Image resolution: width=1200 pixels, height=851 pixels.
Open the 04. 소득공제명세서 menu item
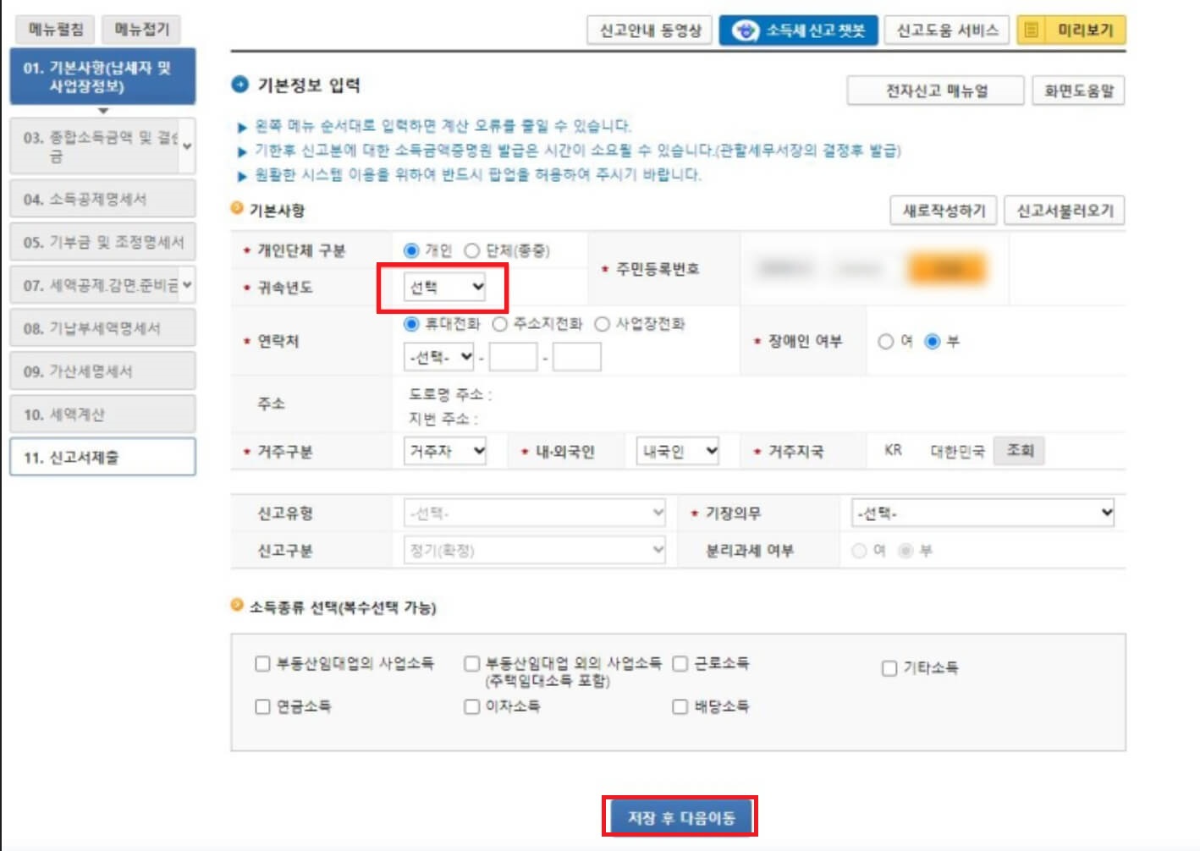coord(102,198)
